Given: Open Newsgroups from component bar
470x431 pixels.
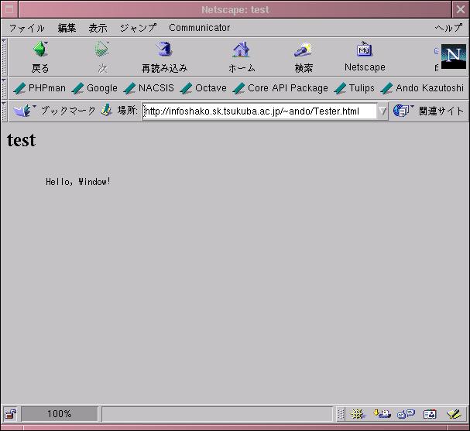Looking at the screenshot, I should (406, 414).
